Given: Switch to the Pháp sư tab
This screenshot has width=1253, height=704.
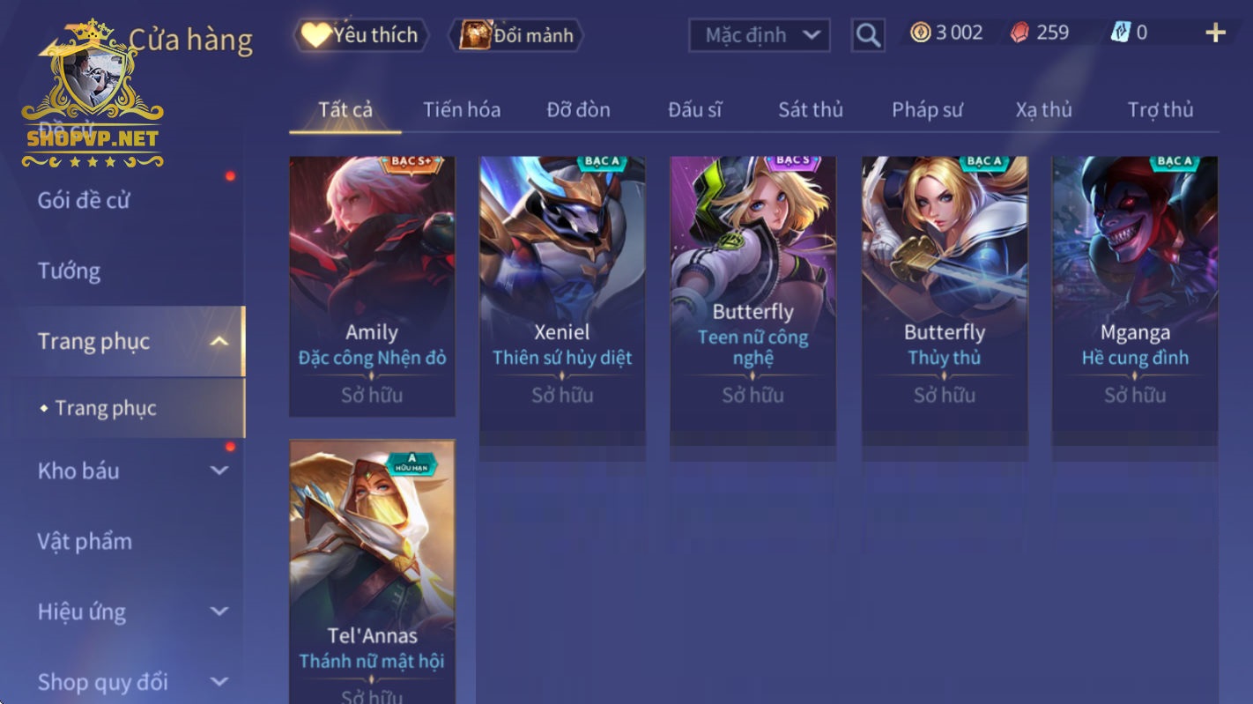Looking at the screenshot, I should coord(927,109).
